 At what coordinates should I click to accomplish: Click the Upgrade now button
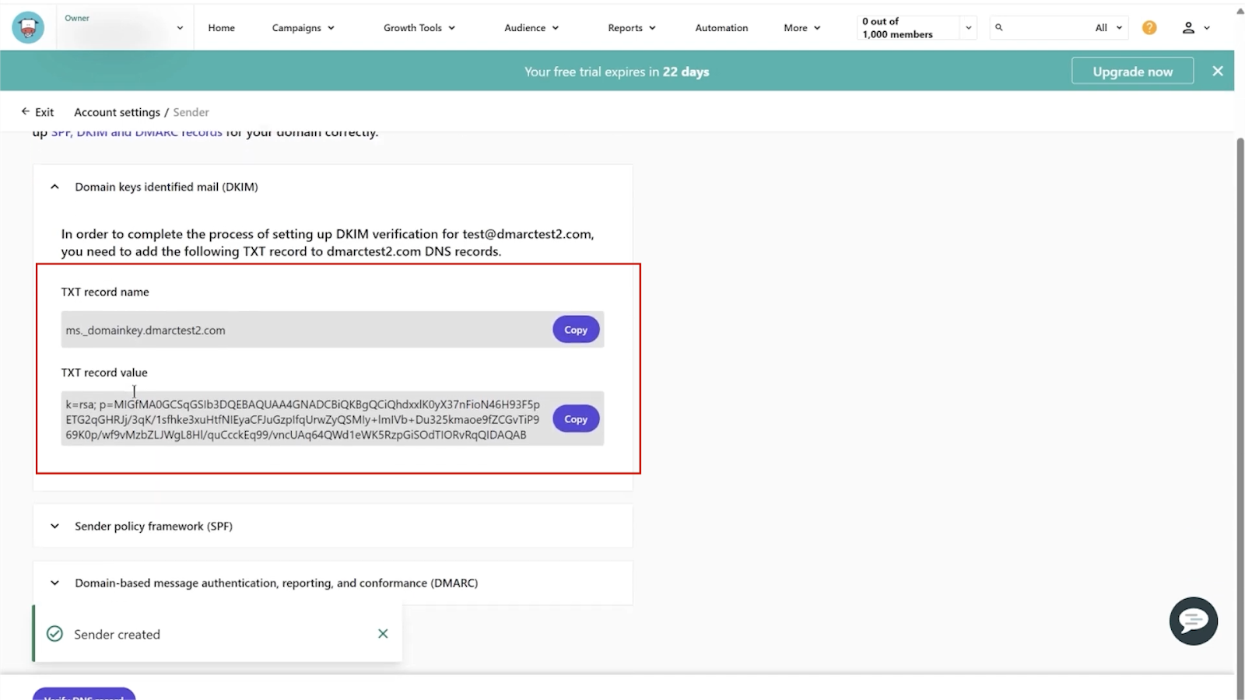tap(1132, 72)
